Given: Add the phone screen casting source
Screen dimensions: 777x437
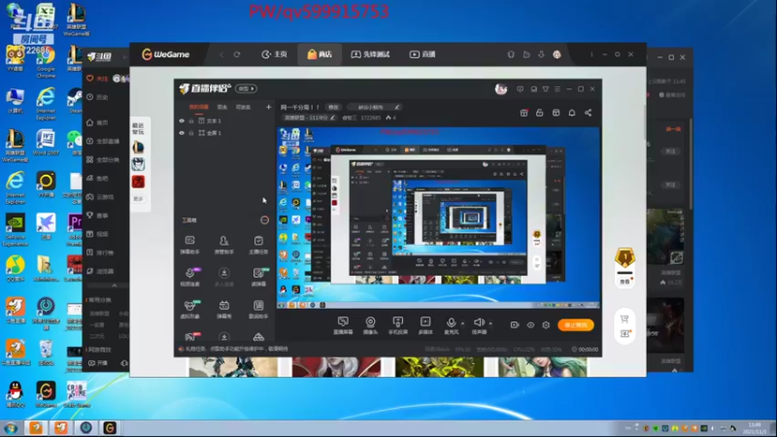Looking at the screenshot, I should (398, 325).
